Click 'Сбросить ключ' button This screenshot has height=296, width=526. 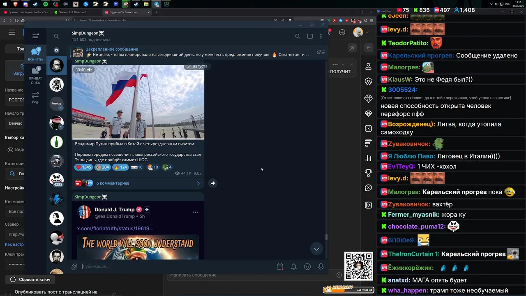(x=30, y=280)
